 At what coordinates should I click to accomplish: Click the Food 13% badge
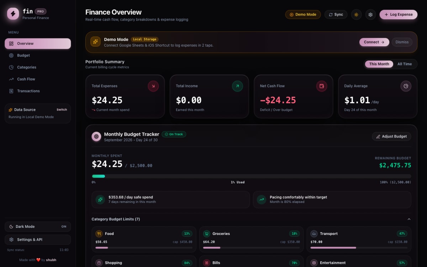click(x=187, y=234)
